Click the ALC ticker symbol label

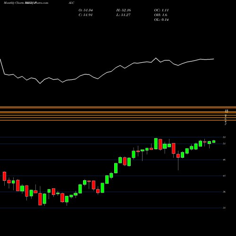pyautogui.click(x=71, y=3)
